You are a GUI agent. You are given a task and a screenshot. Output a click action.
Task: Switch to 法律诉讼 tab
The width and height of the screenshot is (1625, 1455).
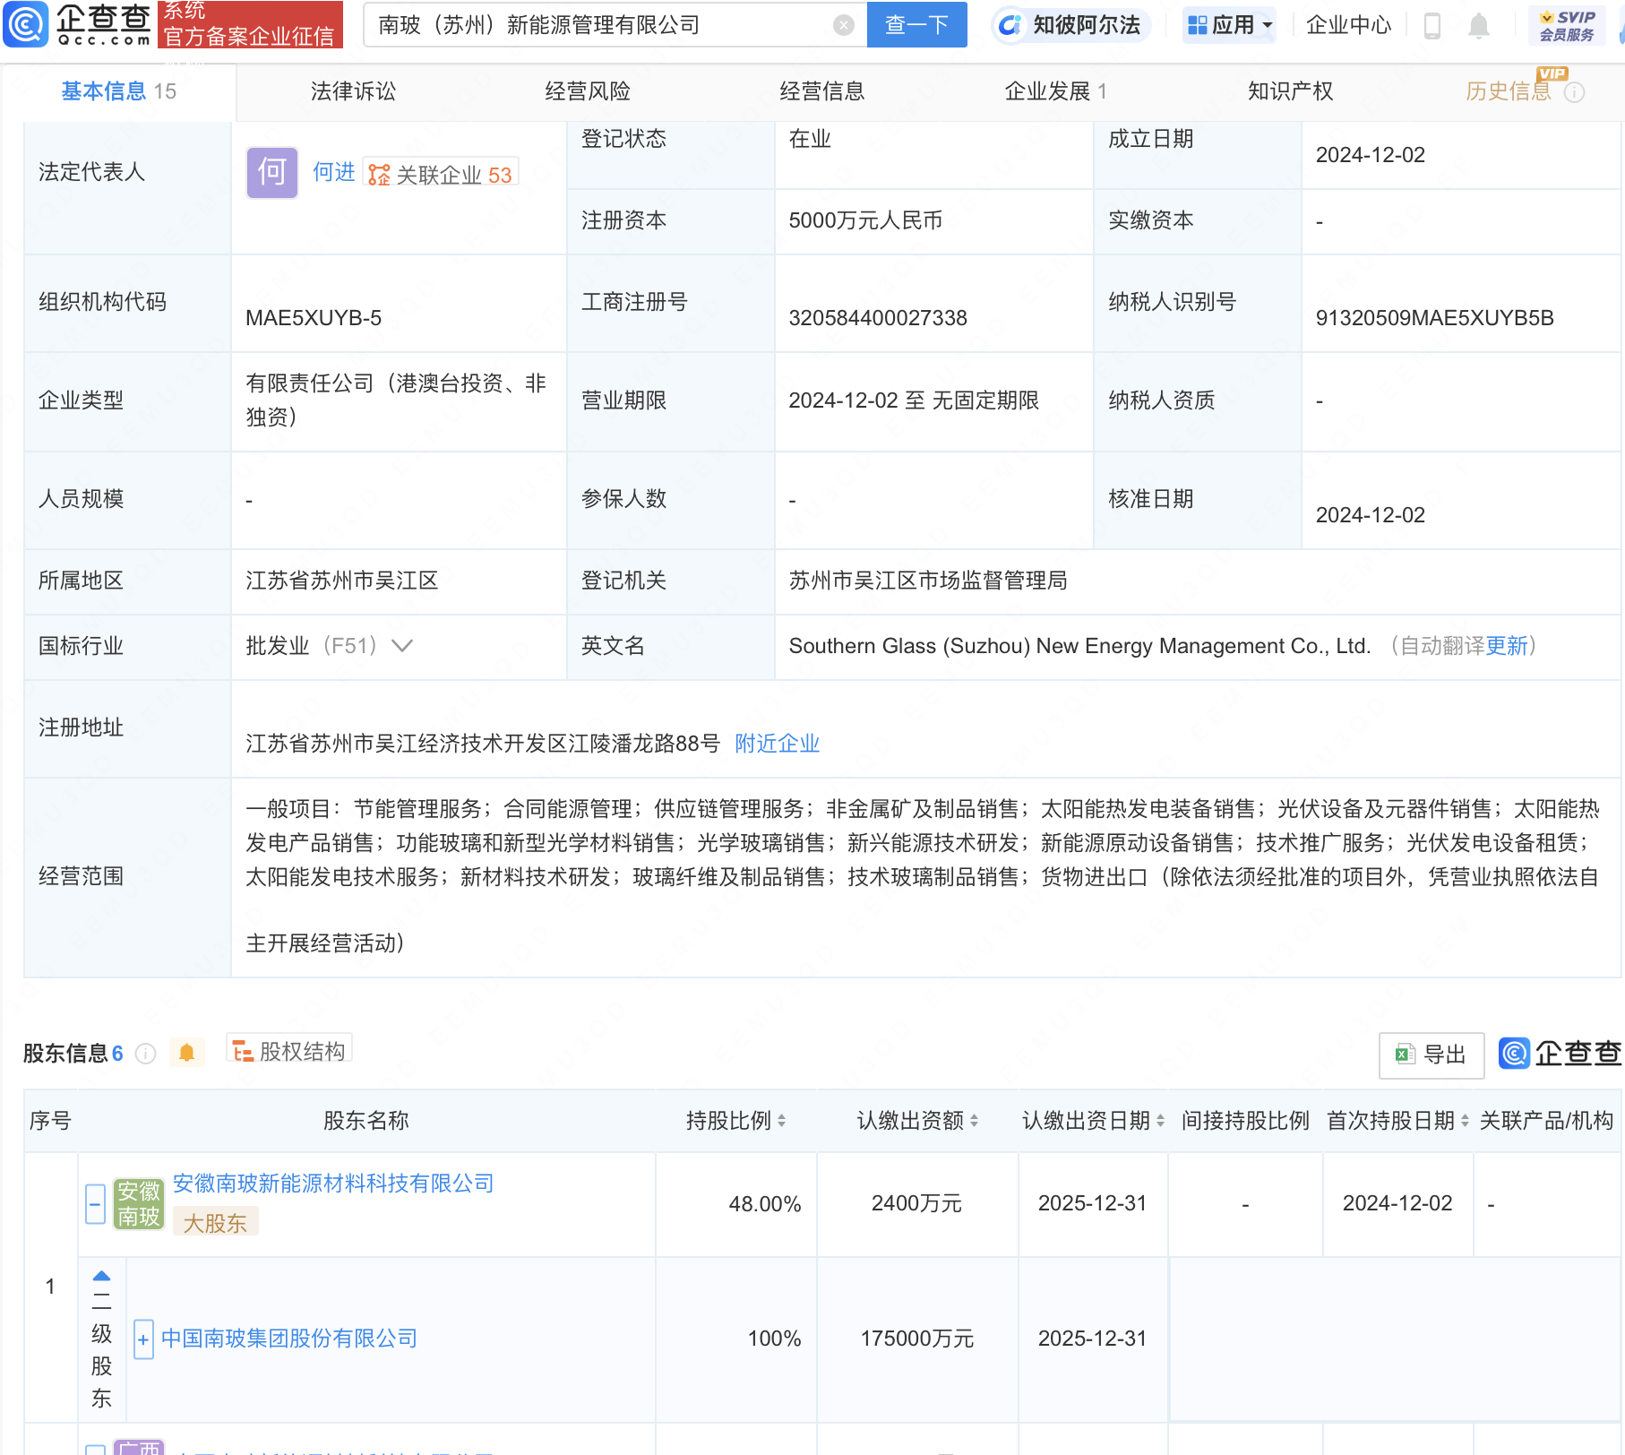pyautogui.click(x=353, y=91)
